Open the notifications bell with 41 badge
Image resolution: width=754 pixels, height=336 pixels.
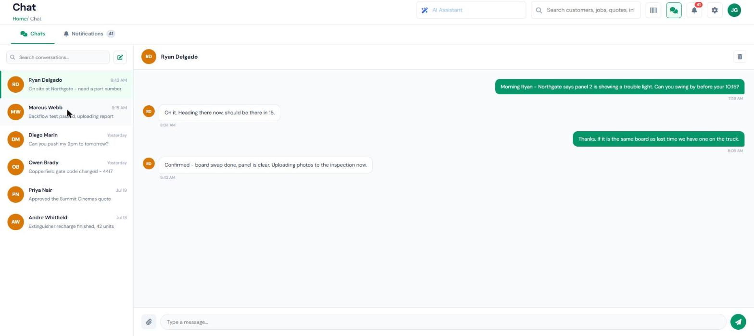point(694,10)
